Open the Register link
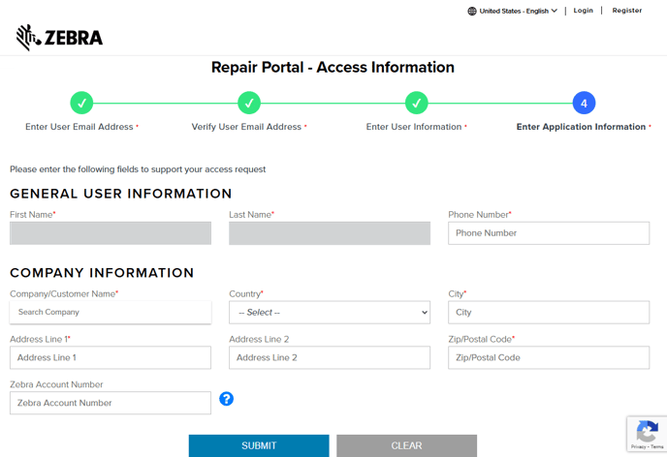Screen dimensions: 667x457 pyautogui.click(x=626, y=11)
